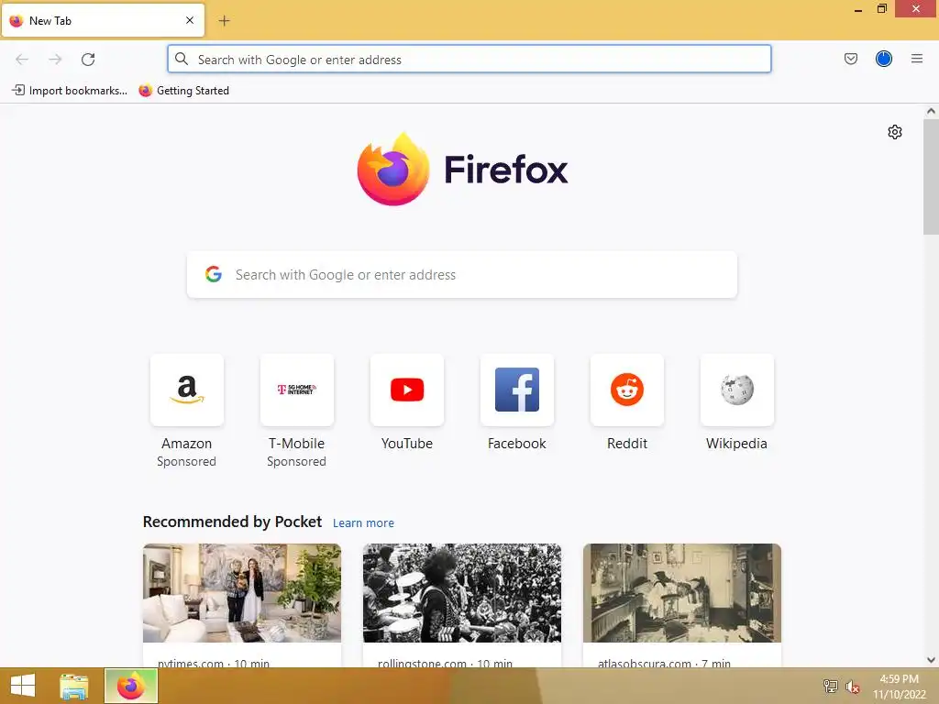
Task: Open the Reddit shortcut tile
Action: coord(627,390)
